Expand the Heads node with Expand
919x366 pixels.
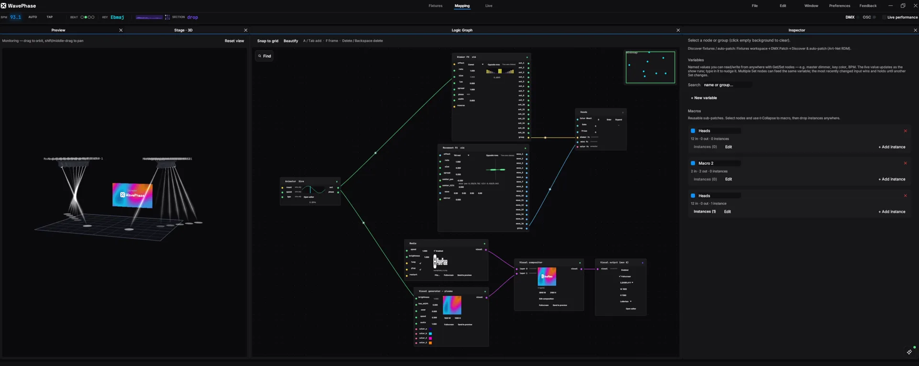(618, 119)
